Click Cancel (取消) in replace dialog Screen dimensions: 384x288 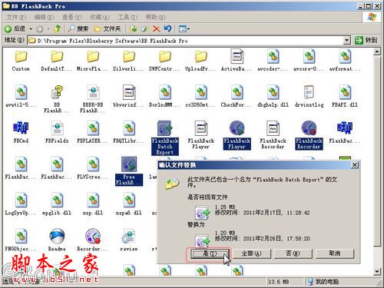click(x=335, y=253)
